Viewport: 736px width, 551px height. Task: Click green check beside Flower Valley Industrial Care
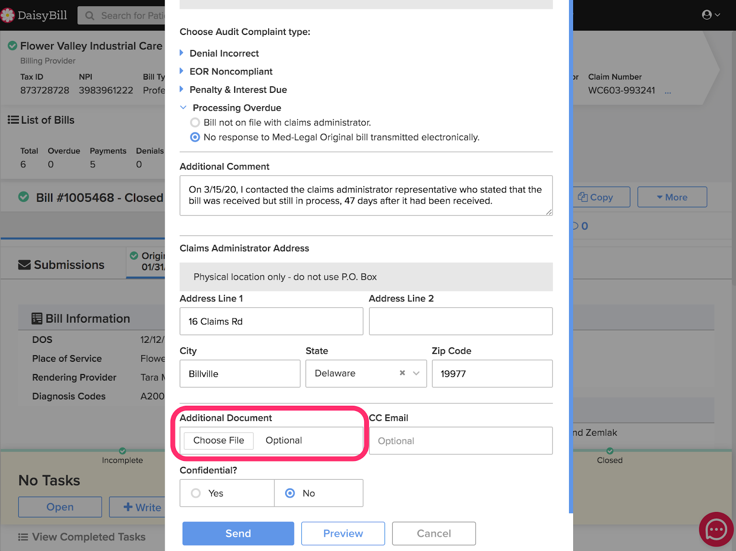tap(13, 46)
